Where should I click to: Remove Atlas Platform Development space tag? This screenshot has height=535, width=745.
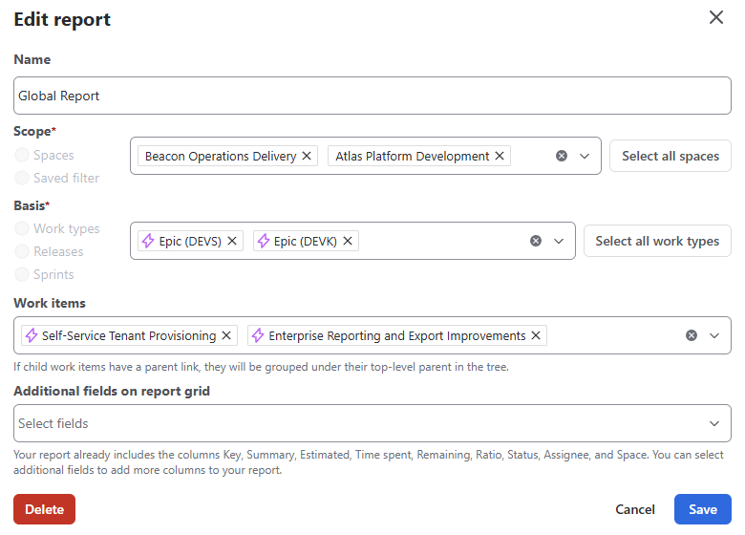pyautogui.click(x=500, y=156)
